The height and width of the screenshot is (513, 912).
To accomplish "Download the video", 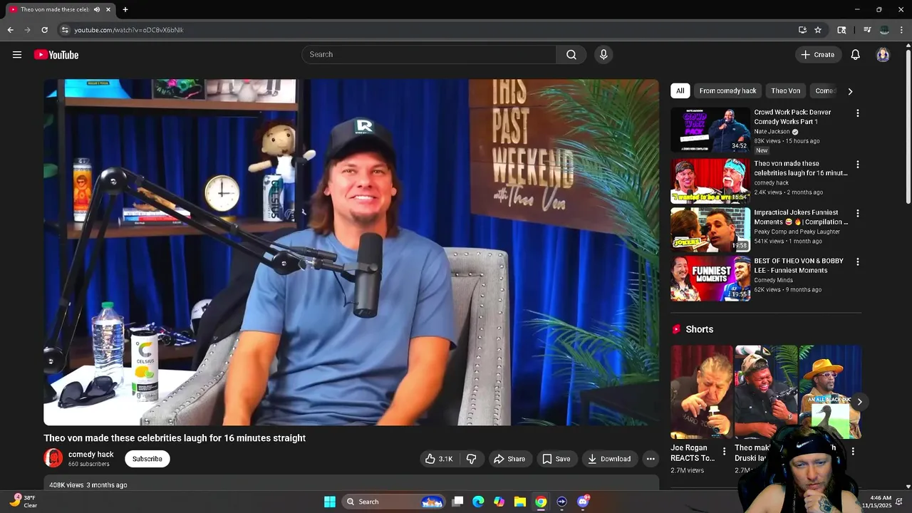I will coord(609,459).
